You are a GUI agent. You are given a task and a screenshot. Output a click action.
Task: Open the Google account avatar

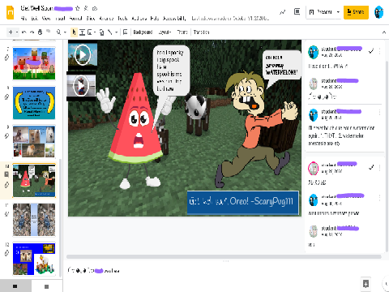pyautogui.click(x=378, y=12)
